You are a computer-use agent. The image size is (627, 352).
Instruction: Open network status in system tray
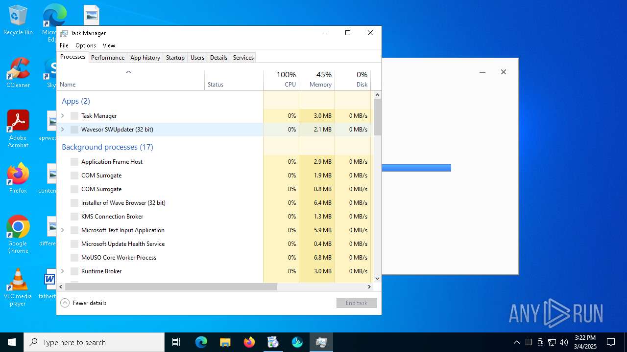(x=552, y=342)
